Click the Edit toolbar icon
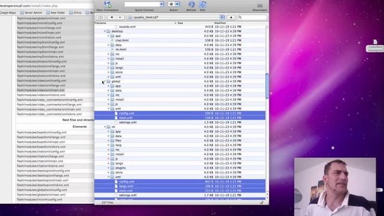Screen dimensions: 384x216 coord(203,4)
